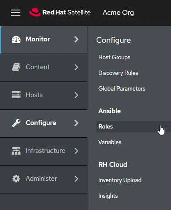This screenshot has height=210, width=171.
Task: Expand the Configure menu chevron
Action: [x=76, y=123]
